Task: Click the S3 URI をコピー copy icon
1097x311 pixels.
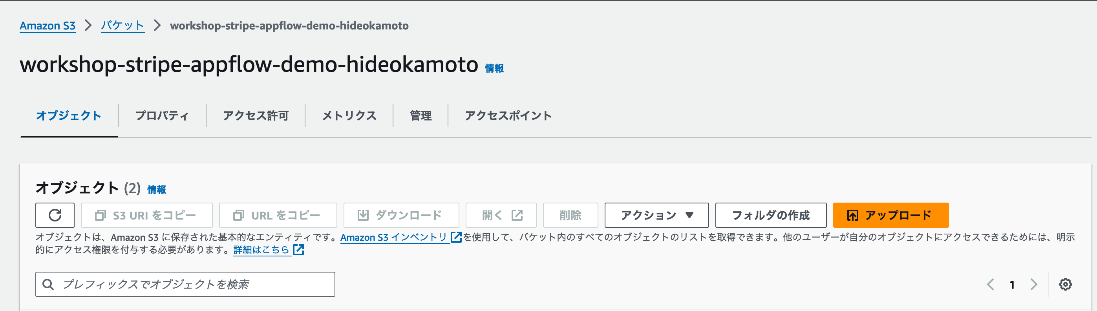Action: [101, 215]
